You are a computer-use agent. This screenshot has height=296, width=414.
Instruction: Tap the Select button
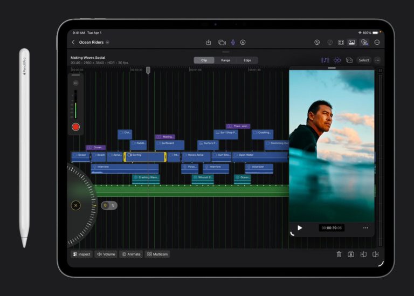363,60
